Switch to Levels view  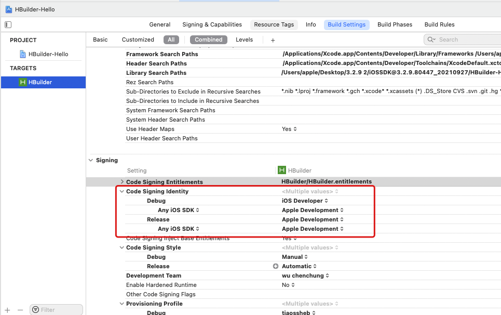244,40
